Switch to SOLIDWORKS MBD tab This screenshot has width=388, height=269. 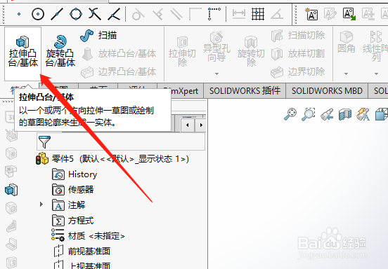point(327,91)
